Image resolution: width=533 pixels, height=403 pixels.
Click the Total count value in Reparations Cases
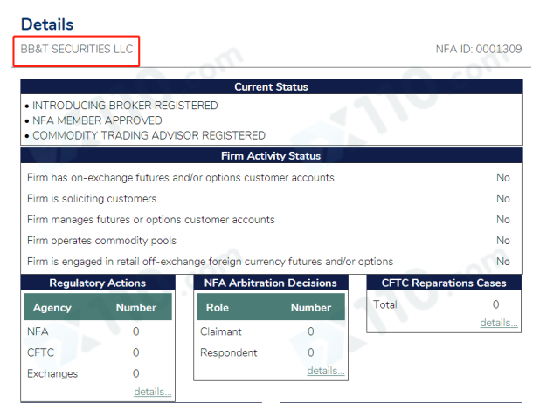pos(495,304)
